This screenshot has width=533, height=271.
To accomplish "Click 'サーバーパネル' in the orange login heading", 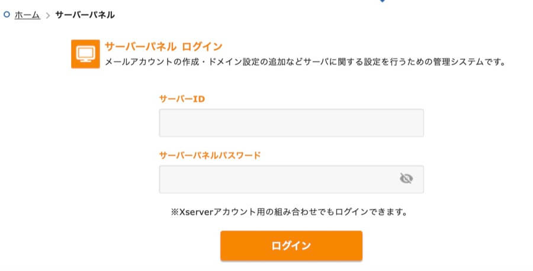I will pyautogui.click(x=140, y=46).
